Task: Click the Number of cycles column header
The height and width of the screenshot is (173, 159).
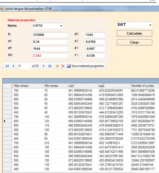Action: [145, 86]
